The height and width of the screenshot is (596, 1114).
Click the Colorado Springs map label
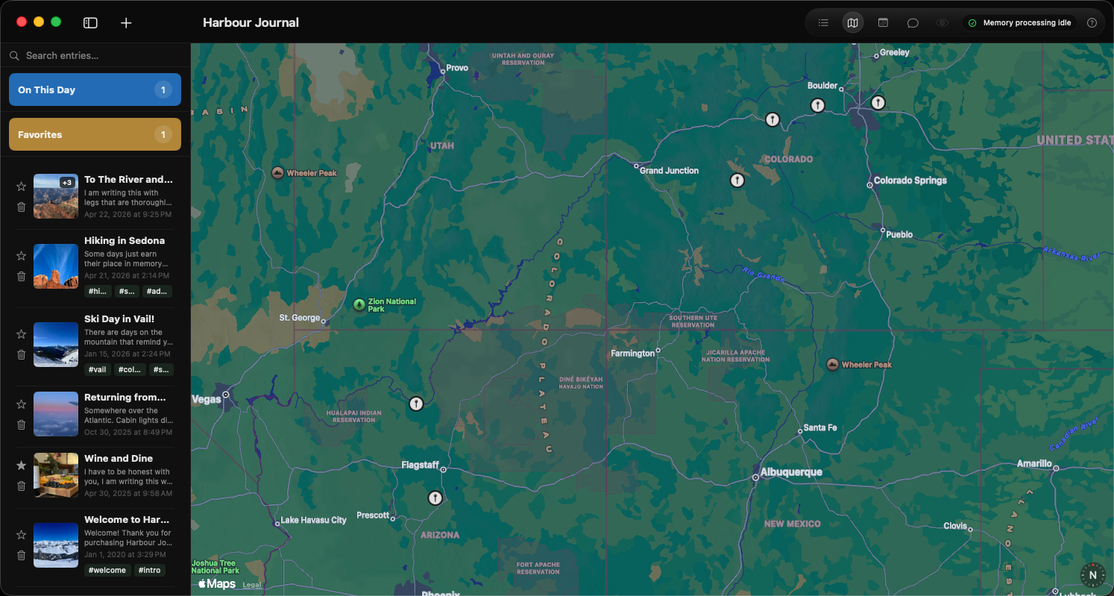click(910, 181)
